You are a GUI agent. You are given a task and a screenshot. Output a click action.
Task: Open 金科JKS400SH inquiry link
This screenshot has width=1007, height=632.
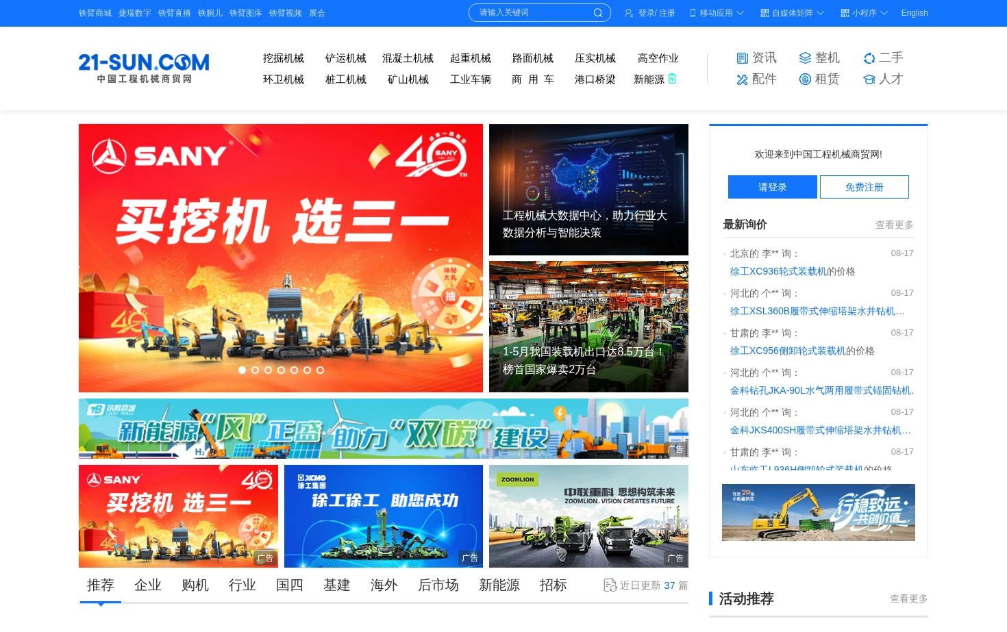[821, 430]
